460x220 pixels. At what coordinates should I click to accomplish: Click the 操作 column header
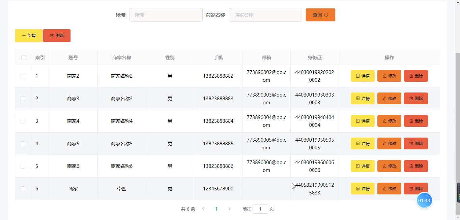[x=389, y=58]
